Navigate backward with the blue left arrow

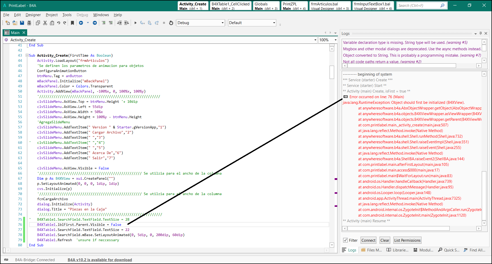click(81, 23)
